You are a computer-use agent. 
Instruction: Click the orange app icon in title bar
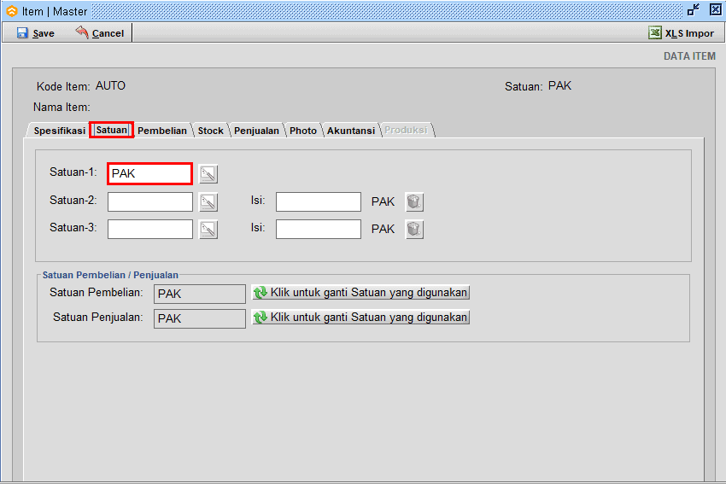pyautogui.click(x=12, y=11)
